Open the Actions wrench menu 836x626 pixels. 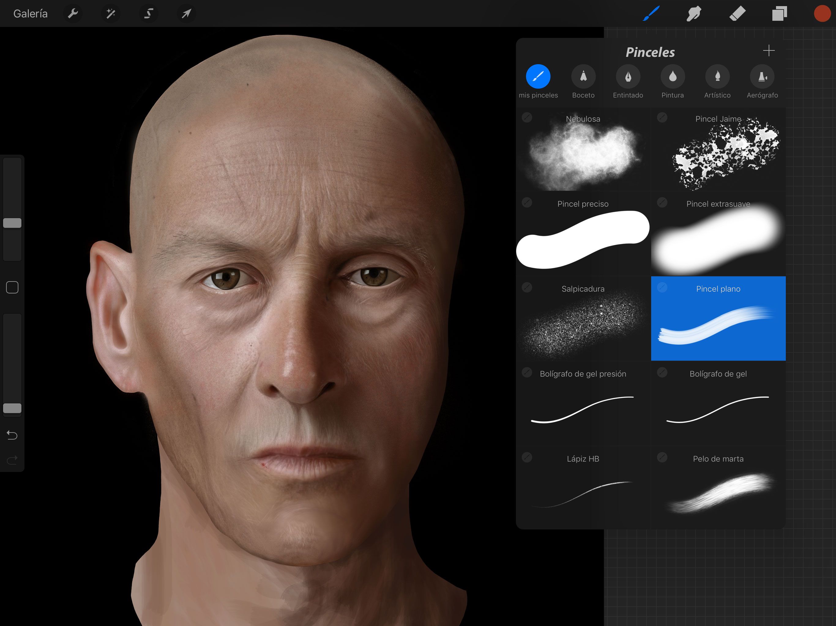[73, 13]
